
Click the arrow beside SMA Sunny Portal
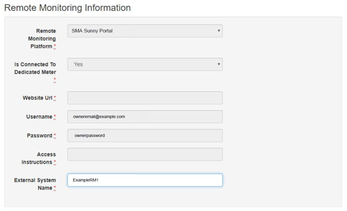[x=219, y=31]
